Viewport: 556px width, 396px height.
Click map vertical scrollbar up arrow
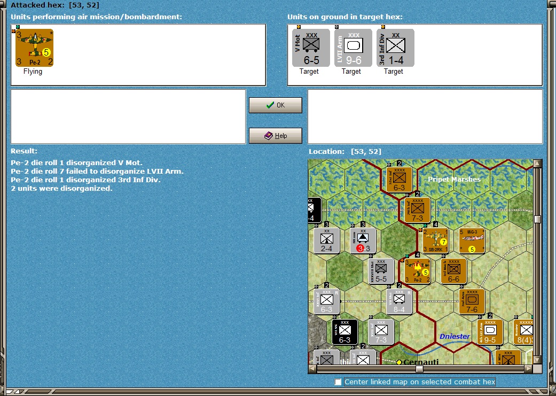[537, 163]
